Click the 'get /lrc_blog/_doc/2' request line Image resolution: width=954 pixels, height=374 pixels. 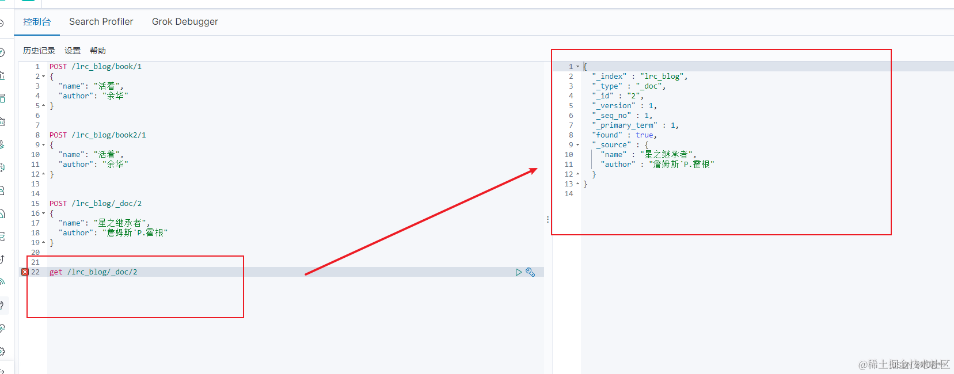(x=93, y=272)
